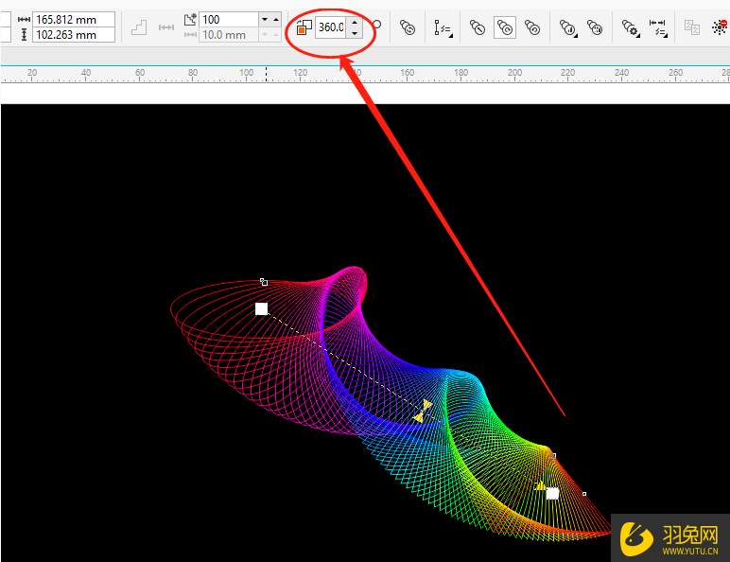This screenshot has height=562, width=730.
Task: Click the blend direction field showing 360.0
Action: 330,27
